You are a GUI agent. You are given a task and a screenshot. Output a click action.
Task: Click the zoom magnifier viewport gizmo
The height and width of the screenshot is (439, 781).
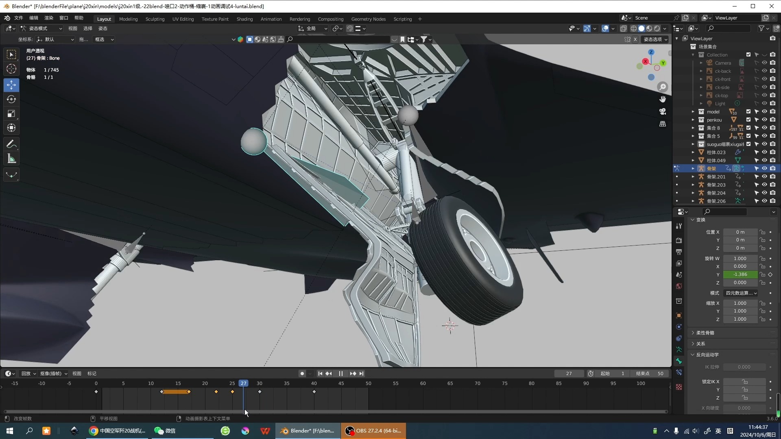(x=663, y=87)
